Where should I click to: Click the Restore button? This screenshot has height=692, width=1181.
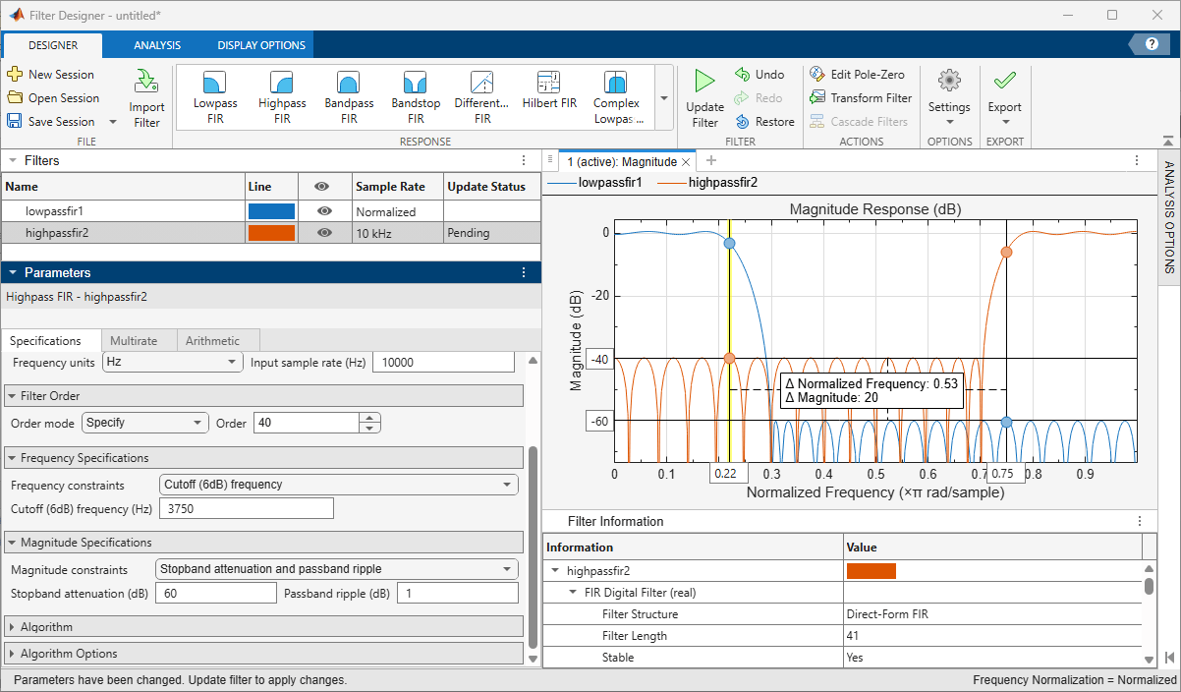pos(764,121)
